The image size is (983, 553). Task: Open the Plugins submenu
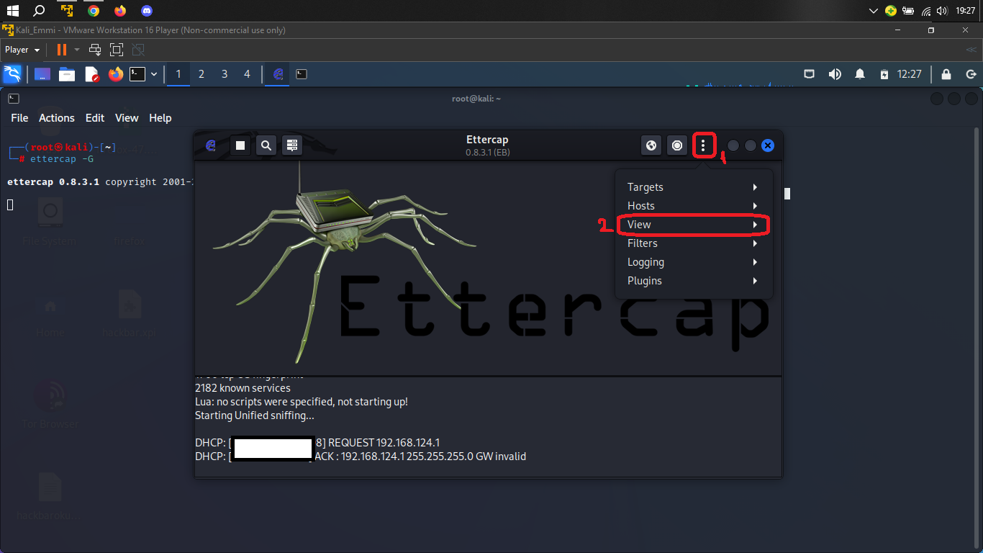[x=694, y=281]
